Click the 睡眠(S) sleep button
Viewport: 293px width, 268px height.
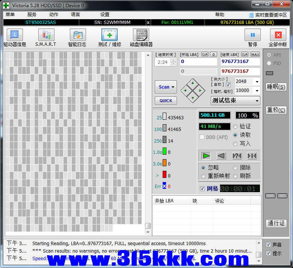pos(276,87)
